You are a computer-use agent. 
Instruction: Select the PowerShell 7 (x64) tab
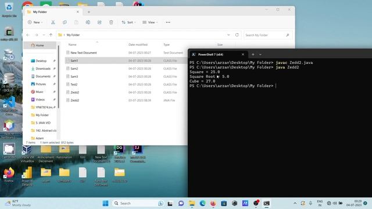pyautogui.click(x=219, y=55)
